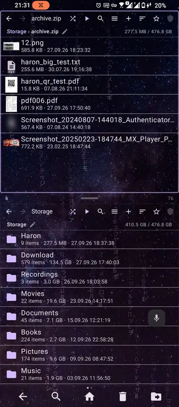This screenshot has width=179, height=407.
Task: Tap bottom bar back arrow
Action: coord(23,397)
